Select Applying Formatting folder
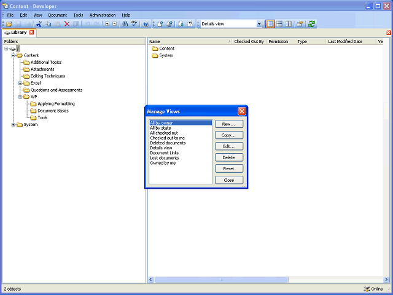 pos(56,104)
